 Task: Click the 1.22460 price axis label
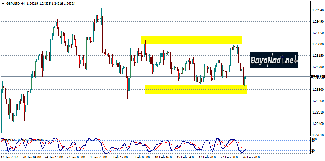pyautogui.click(x=317, y=124)
